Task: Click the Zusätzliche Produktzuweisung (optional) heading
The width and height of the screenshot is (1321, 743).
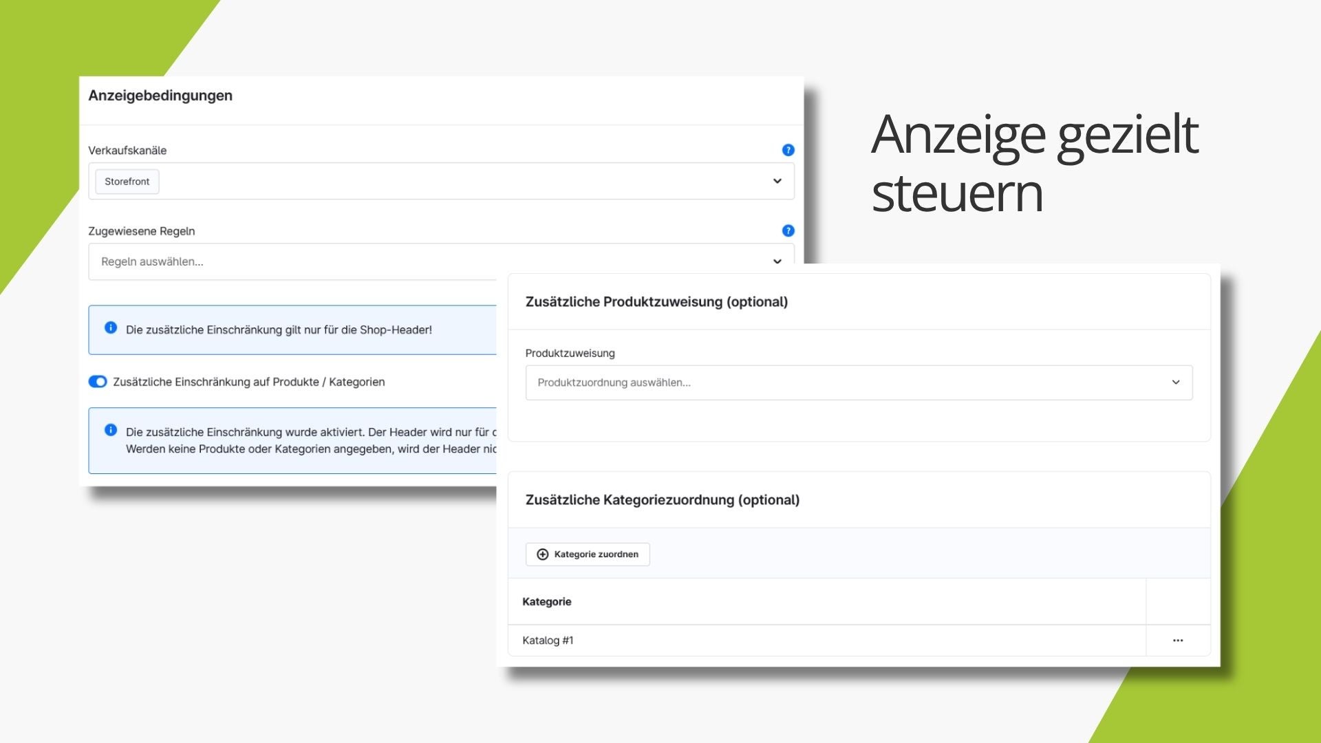Action: pos(656,302)
